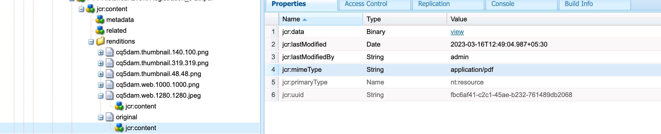Click the renditions folder icon
This screenshot has width=661, height=134.
pyautogui.click(x=100, y=41)
